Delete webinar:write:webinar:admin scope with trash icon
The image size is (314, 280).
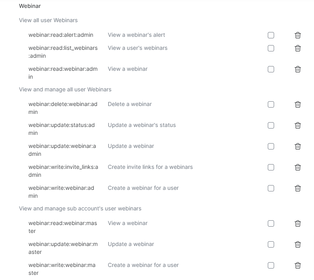[x=298, y=188]
